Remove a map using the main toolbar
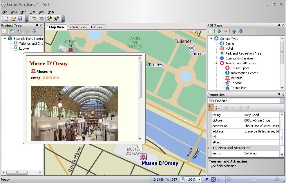 pyautogui.click(x=41, y=18)
